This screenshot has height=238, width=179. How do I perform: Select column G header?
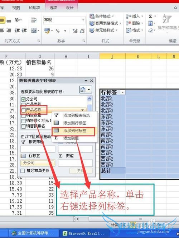40,56
